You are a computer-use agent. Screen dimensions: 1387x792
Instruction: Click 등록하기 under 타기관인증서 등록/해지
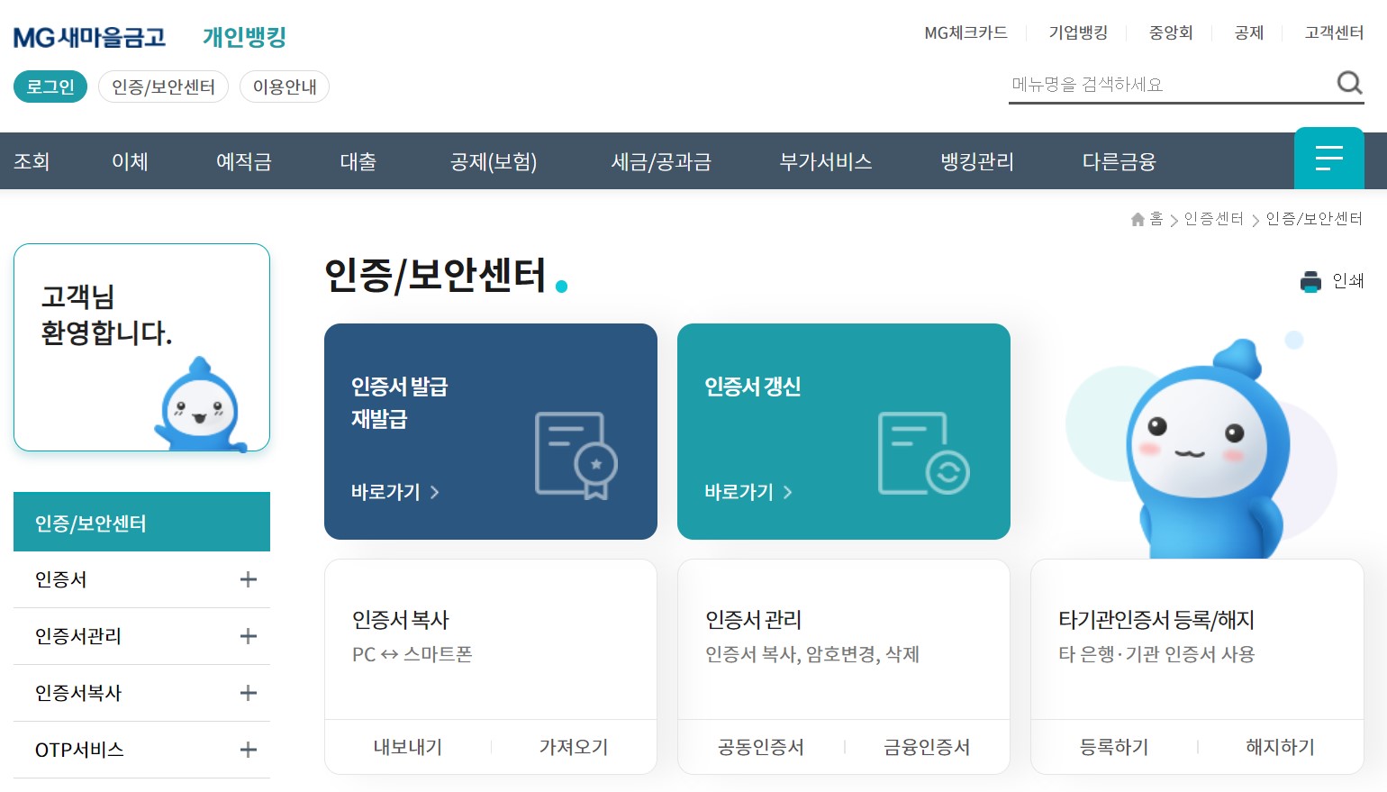pyautogui.click(x=1114, y=747)
